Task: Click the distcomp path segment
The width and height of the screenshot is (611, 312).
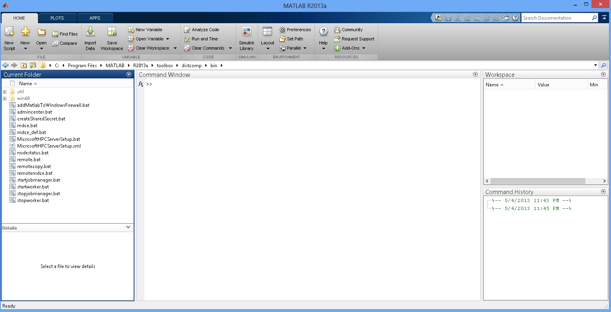Action: pyautogui.click(x=191, y=66)
